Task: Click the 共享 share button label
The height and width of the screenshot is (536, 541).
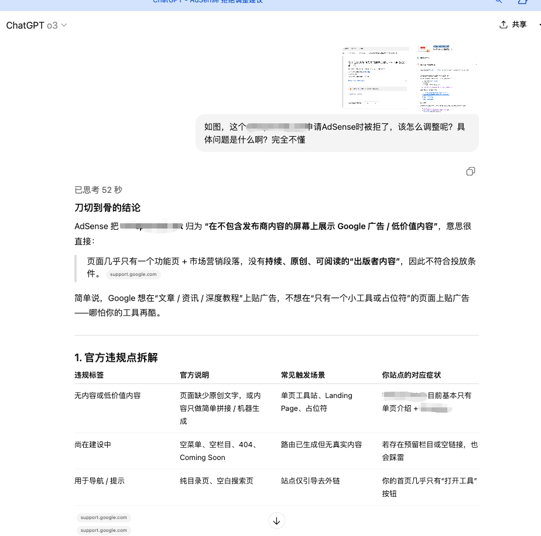Action: tap(519, 25)
